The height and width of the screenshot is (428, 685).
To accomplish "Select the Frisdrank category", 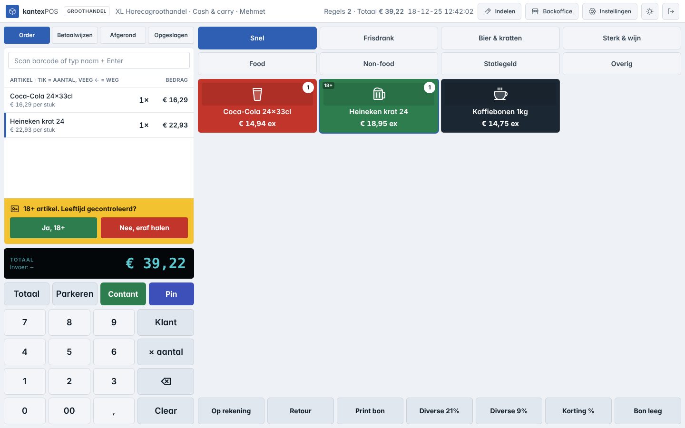I will [379, 38].
